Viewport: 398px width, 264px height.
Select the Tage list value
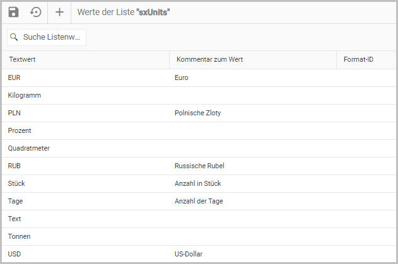[15, 201]
